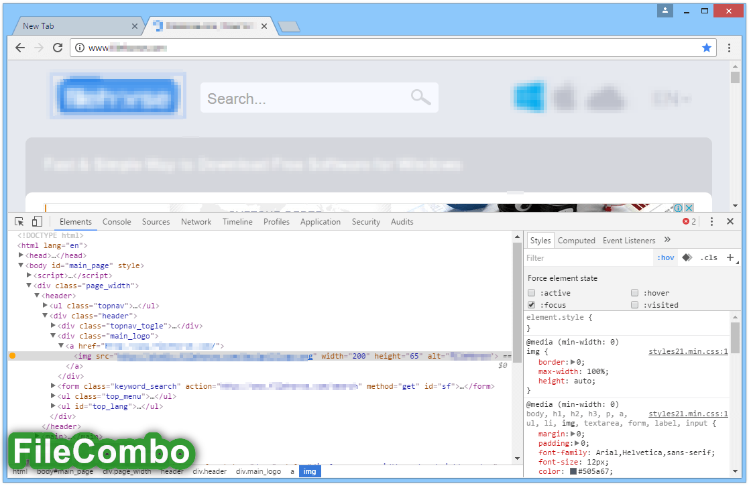The image size is (749, 486).
Task: Switch to the Timeline tab
Action: point(237,221)
